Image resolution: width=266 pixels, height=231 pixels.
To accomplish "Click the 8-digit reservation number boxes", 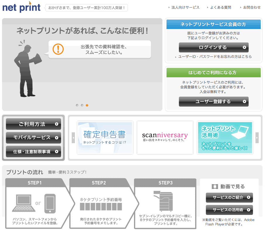I will [101, 207].
